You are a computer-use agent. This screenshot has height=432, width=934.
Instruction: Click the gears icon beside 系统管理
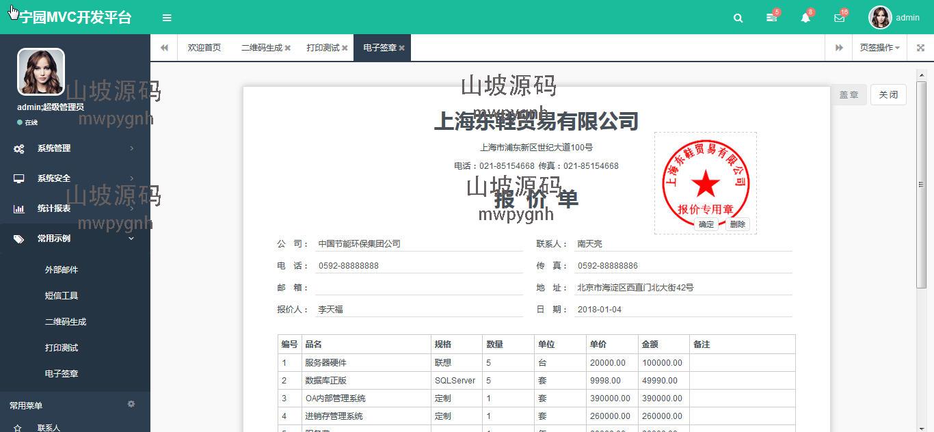pos(19,148)
